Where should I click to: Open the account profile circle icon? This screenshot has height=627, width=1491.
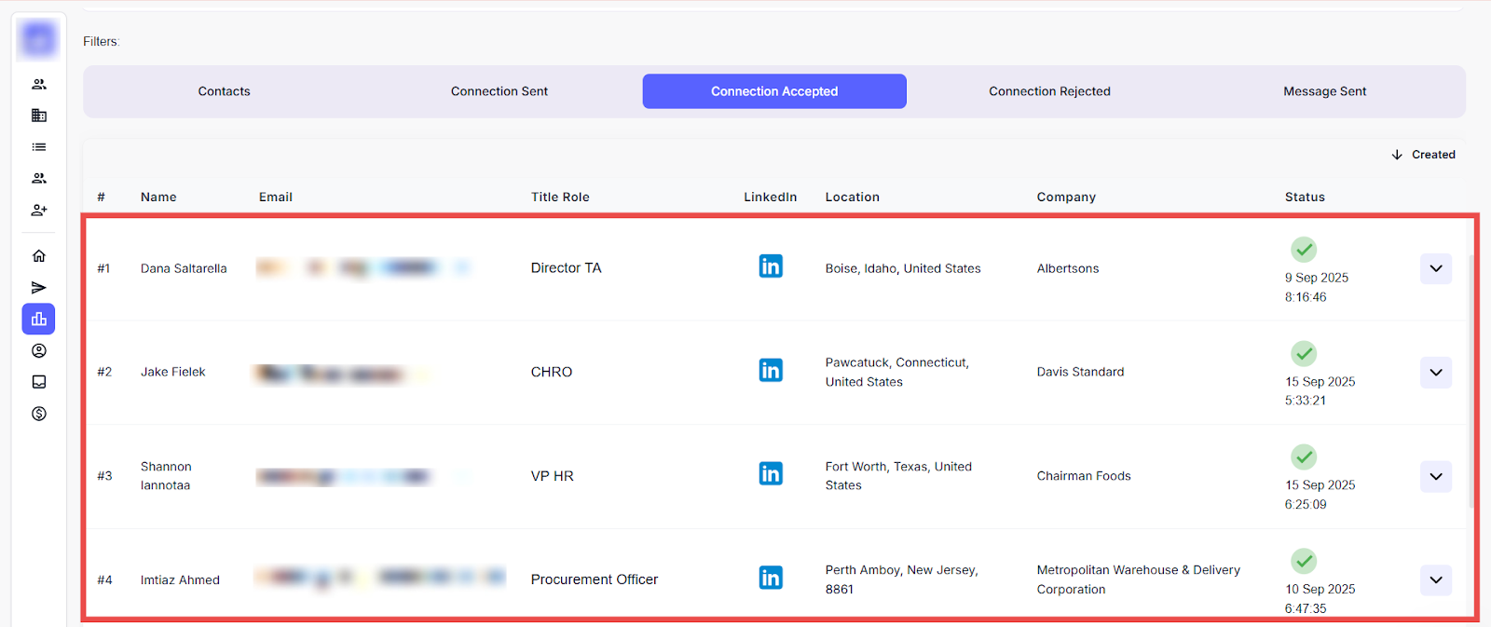click(x=39, y=351)
